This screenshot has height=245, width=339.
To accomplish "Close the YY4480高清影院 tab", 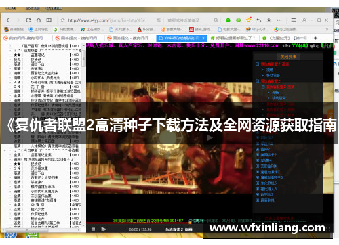I will 203,38.
